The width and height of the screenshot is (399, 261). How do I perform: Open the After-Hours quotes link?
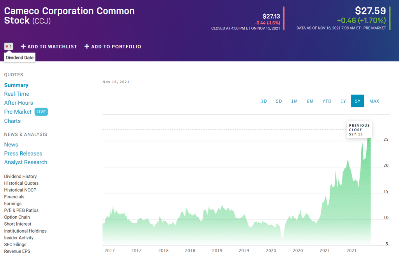[19, 103]
